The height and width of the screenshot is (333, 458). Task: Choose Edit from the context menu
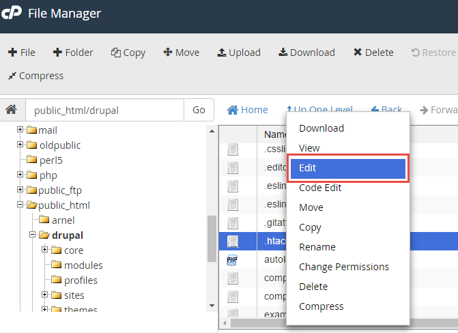click(348, 168)
